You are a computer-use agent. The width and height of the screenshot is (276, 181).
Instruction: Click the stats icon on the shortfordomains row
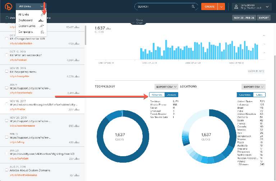coord(77,175)
